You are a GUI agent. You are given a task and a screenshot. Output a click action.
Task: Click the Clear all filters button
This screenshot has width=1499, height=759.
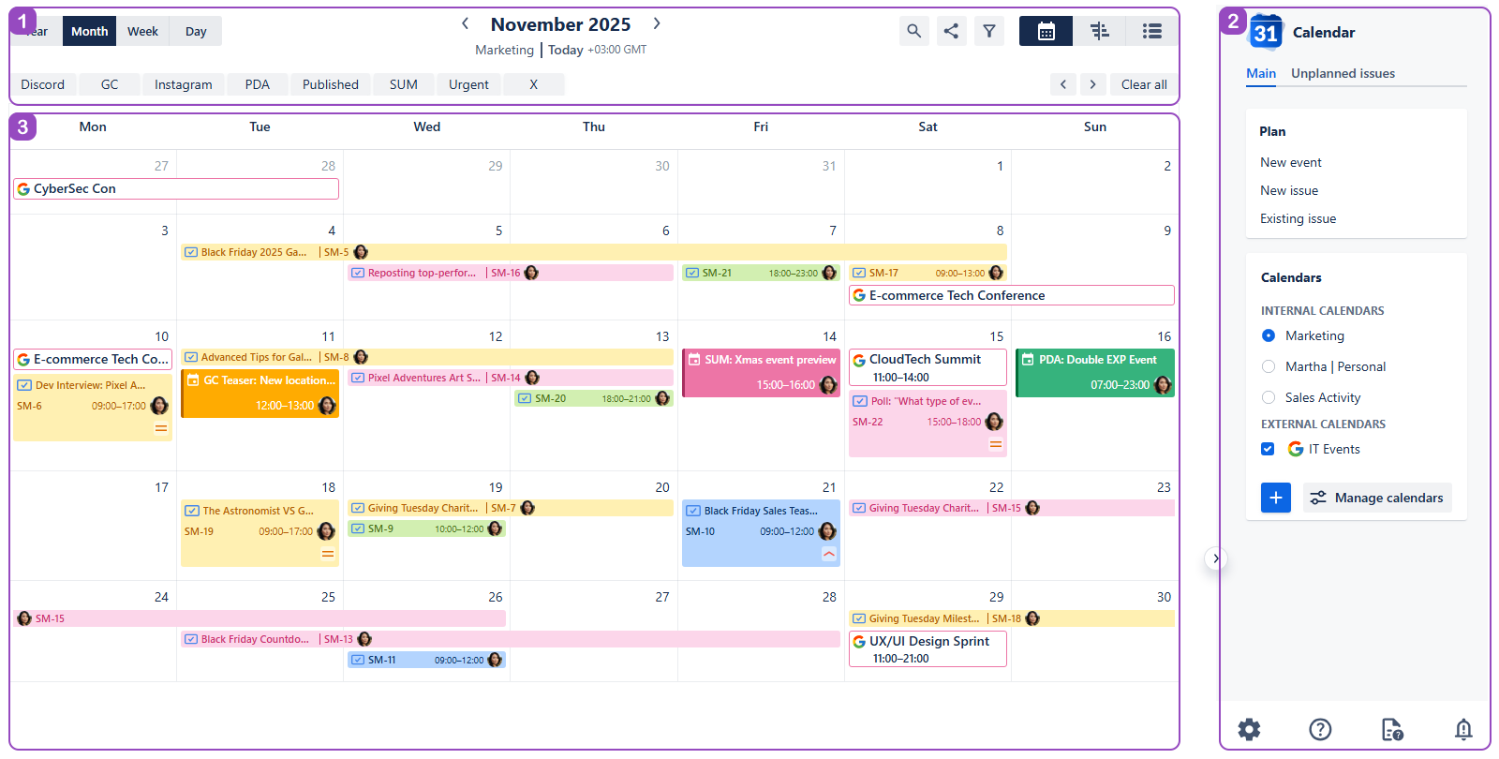tap(1143, 84)
